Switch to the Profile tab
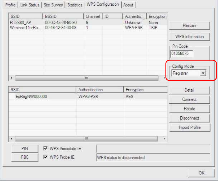218x181 pixels. click(10, 5)
